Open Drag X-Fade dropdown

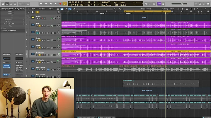(174, 9)
